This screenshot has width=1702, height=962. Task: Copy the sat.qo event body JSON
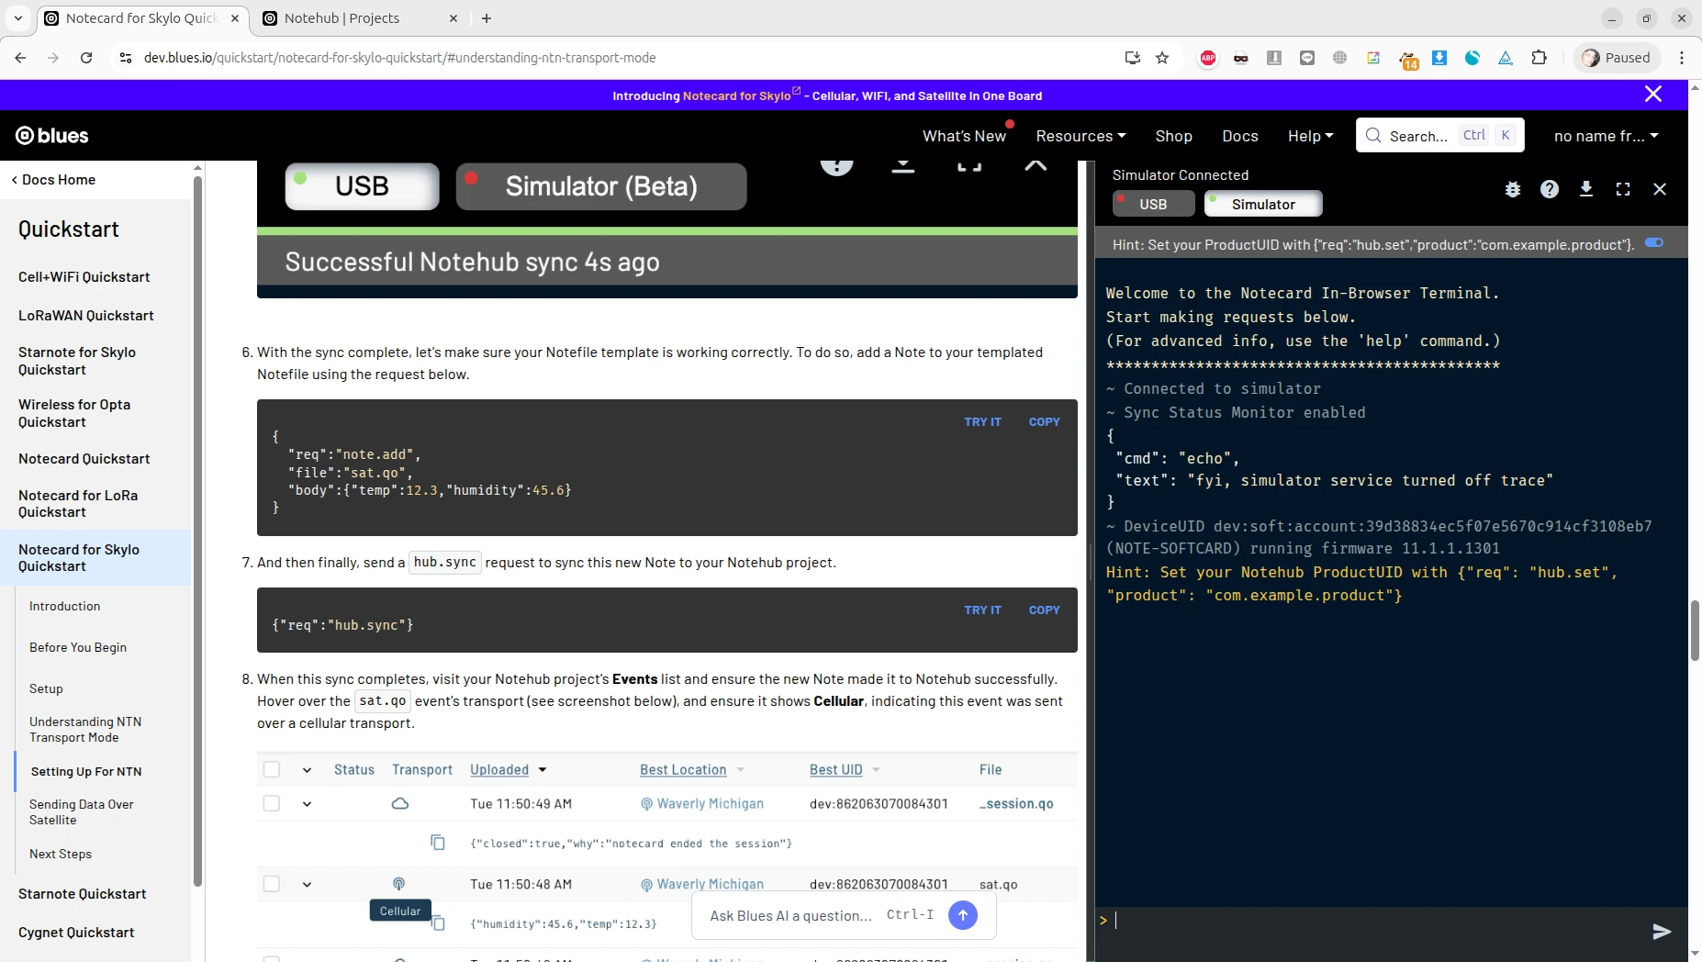pyautogui.click(x=438, y=923)
